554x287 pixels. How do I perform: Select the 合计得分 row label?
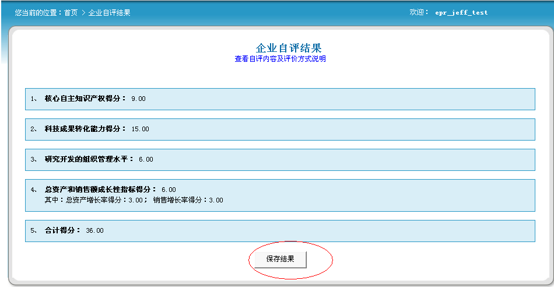(x=62, y=230)
